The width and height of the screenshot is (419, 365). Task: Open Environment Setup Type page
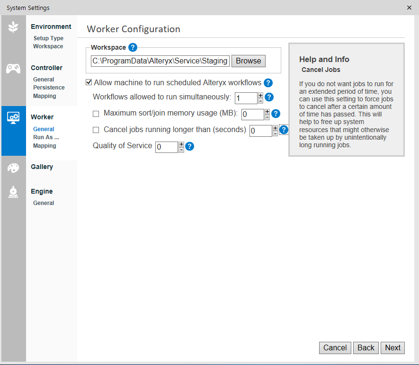pyautogui.click(x=48, y=38)
